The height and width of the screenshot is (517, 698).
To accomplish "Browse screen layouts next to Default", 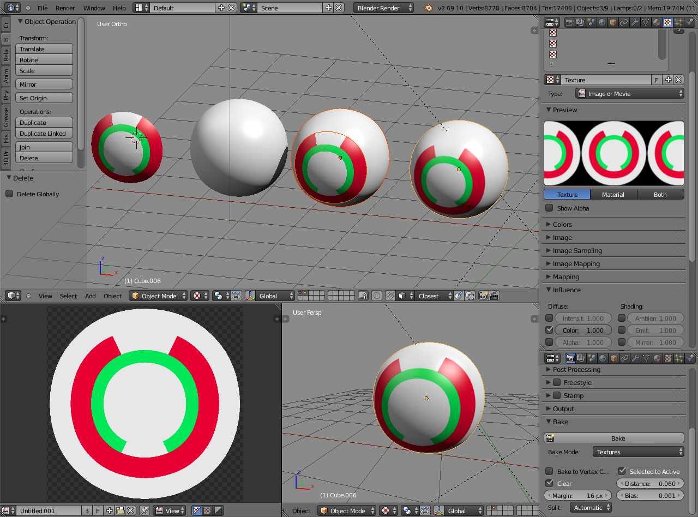I will coord(141,8).
